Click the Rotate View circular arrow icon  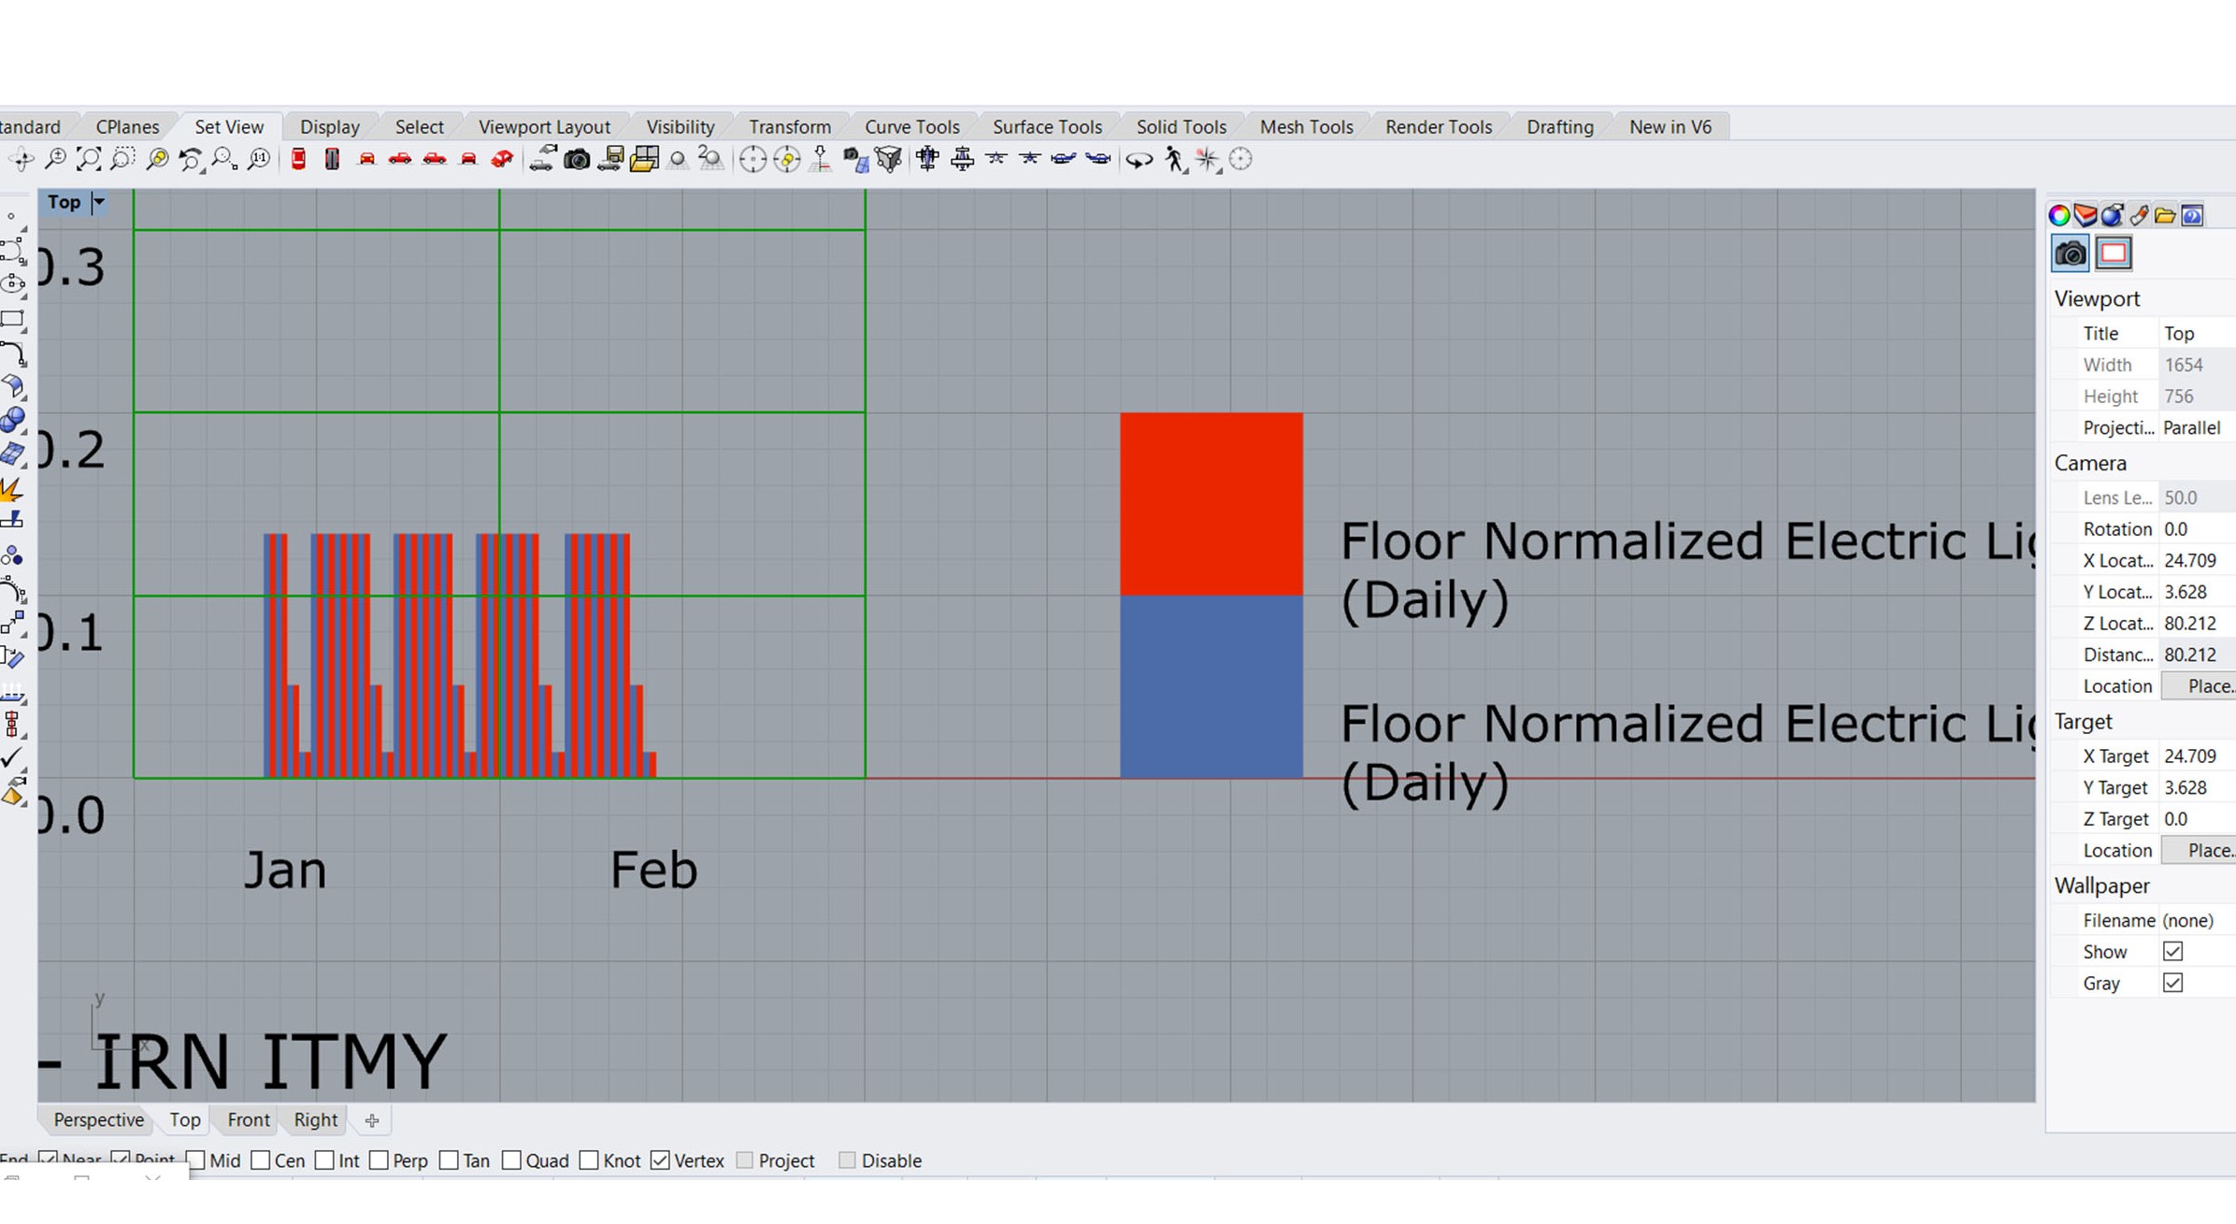[x=1139, y=160]
